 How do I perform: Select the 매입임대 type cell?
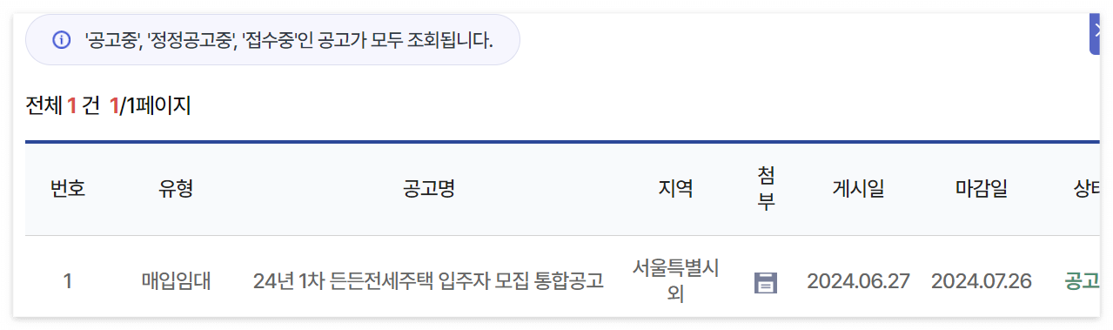pyautogui.click(x=176, y=281)
